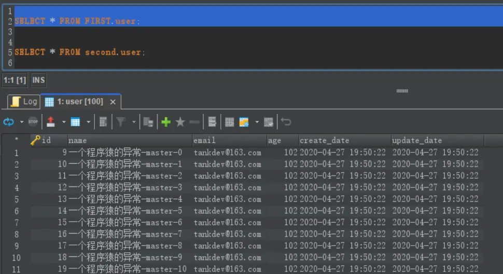Click update_date cell in row 7
The image size is (503, 274).
click(x=438, y=222)
